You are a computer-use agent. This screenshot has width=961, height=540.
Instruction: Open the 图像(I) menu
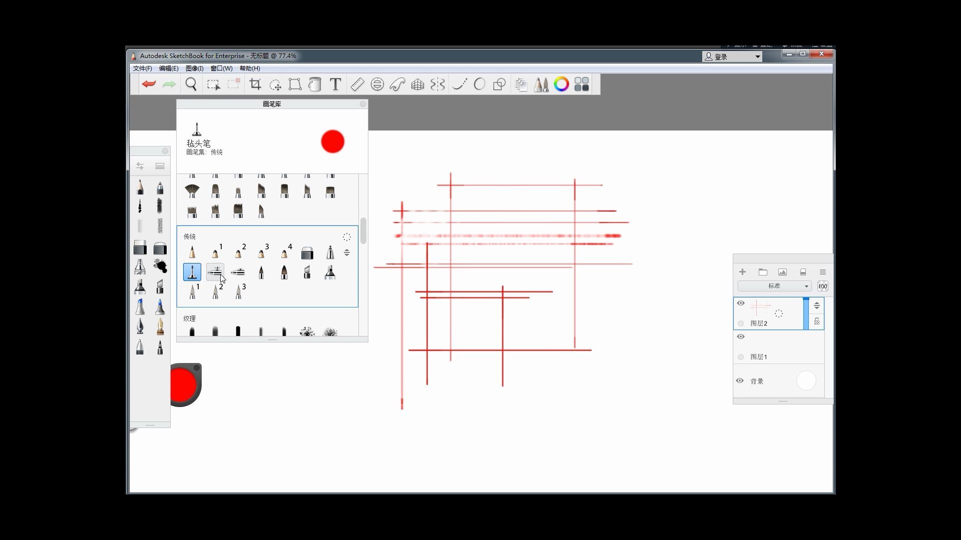194,68
